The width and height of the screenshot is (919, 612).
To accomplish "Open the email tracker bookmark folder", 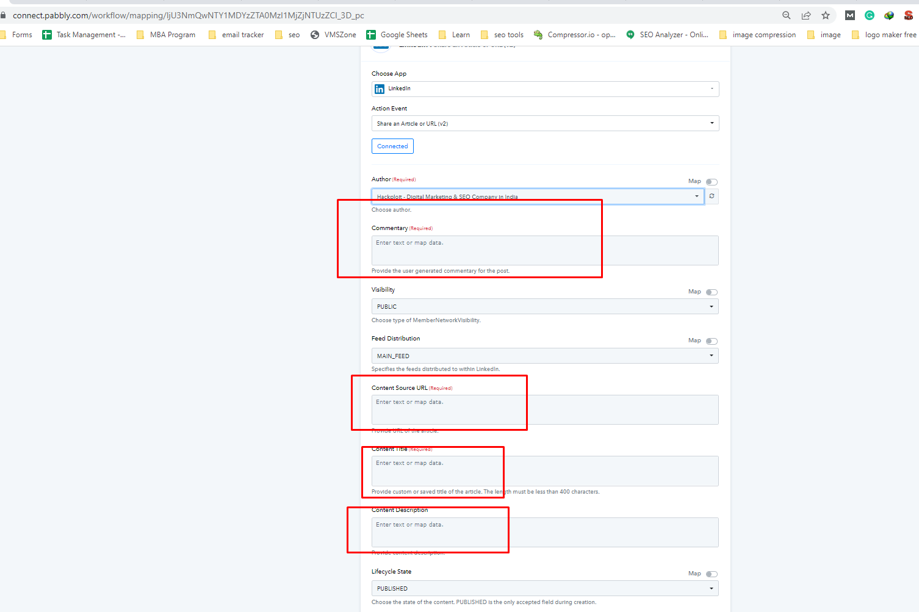I will tap(236, 35).
